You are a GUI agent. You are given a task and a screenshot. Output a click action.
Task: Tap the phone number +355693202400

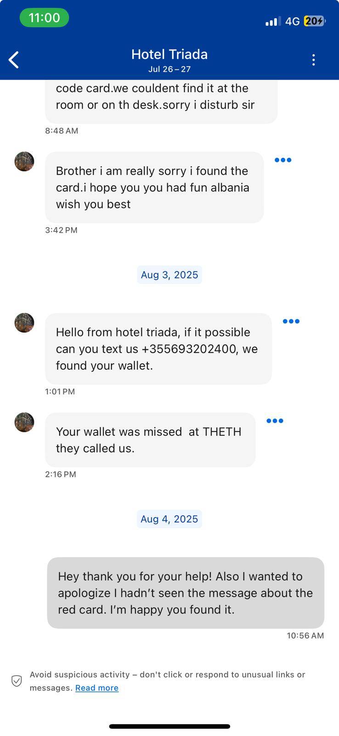[189, 349]
